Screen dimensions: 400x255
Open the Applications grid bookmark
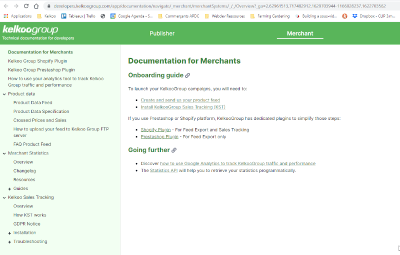(x=17, y=16)
